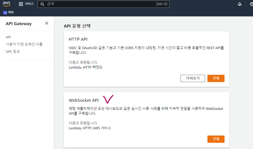Focus the 검색 search field

tap(103, 4)
